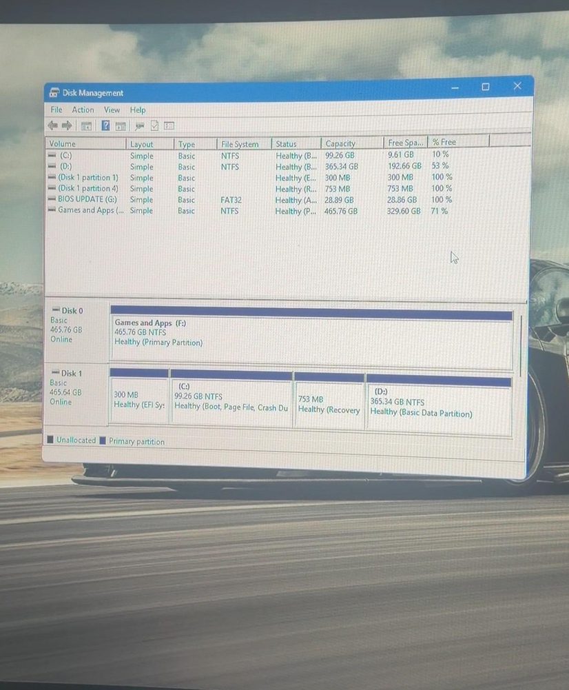This screenshot has height=690, width=569.
Task: Toggle the Show/Hide Action Pane toolbar icon
Action: point(121,126)
